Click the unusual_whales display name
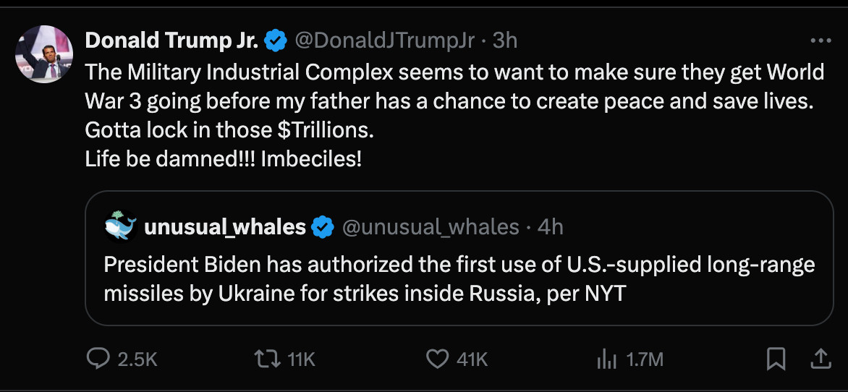This screenshot has width=848, height=392. [225, 228]
